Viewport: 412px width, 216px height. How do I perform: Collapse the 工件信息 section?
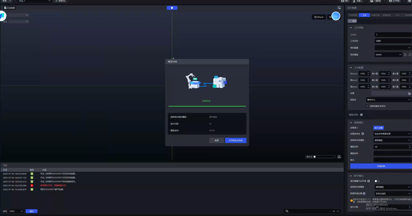(351, 28)
